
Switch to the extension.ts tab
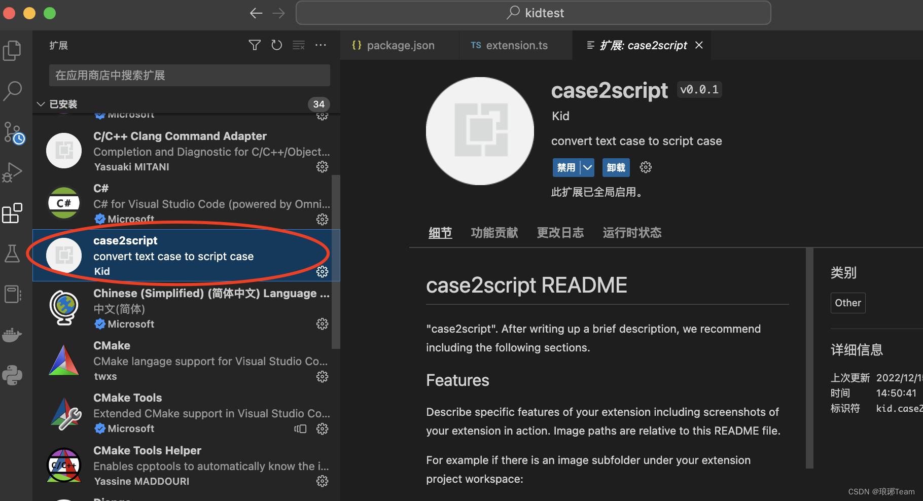point(516,45)
